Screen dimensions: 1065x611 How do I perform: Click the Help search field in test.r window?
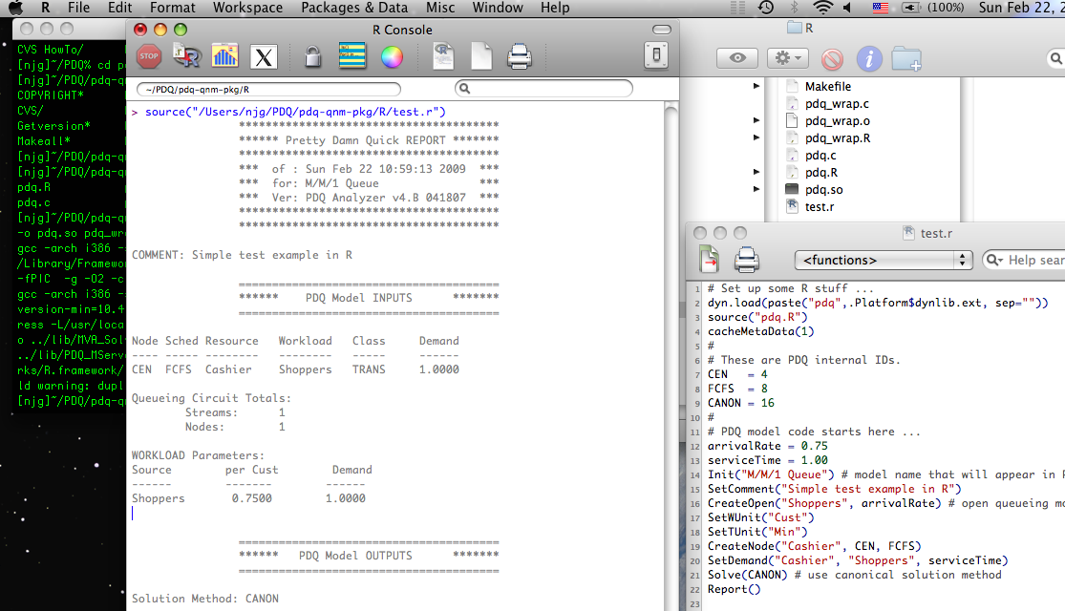(1026, 260)
